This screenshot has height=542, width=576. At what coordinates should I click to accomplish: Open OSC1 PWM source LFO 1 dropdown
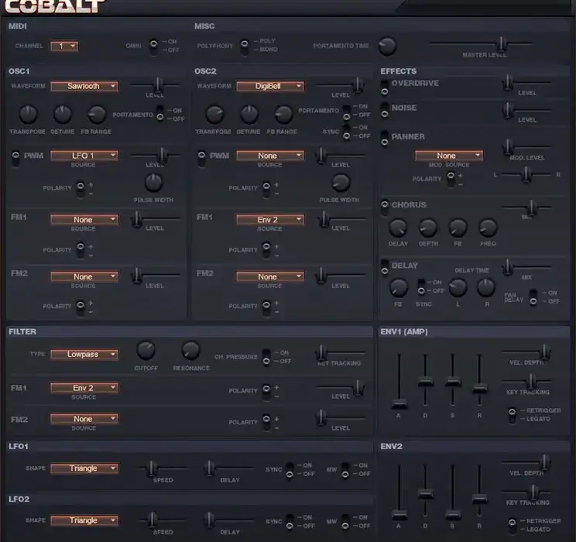(x=84, y=156)
